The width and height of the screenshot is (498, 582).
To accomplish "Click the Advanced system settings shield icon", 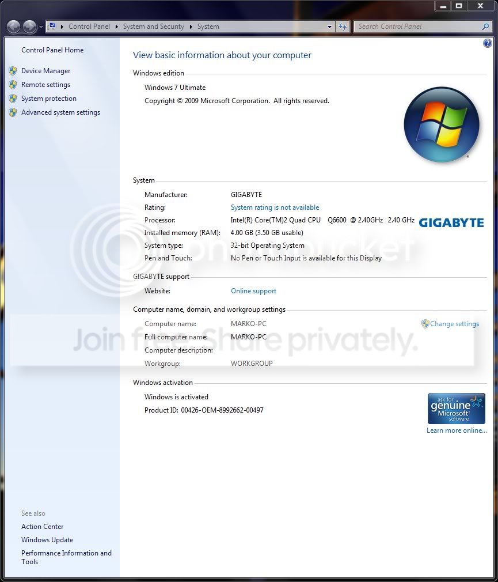I will [x=13, y=112].
